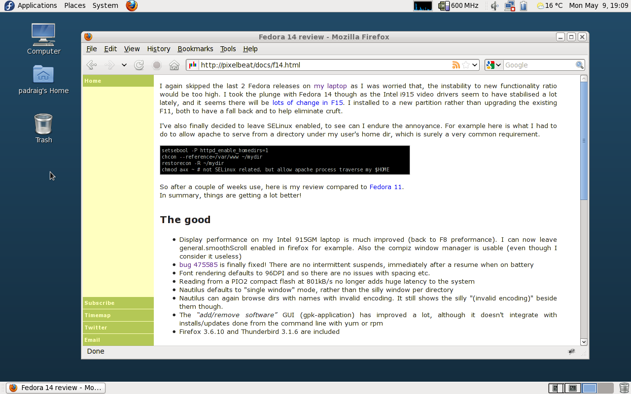Image resolution: width=631 pixels, height=394 pixels.
Task: Click the setsebool terminal code block
Action: (285, 160)
